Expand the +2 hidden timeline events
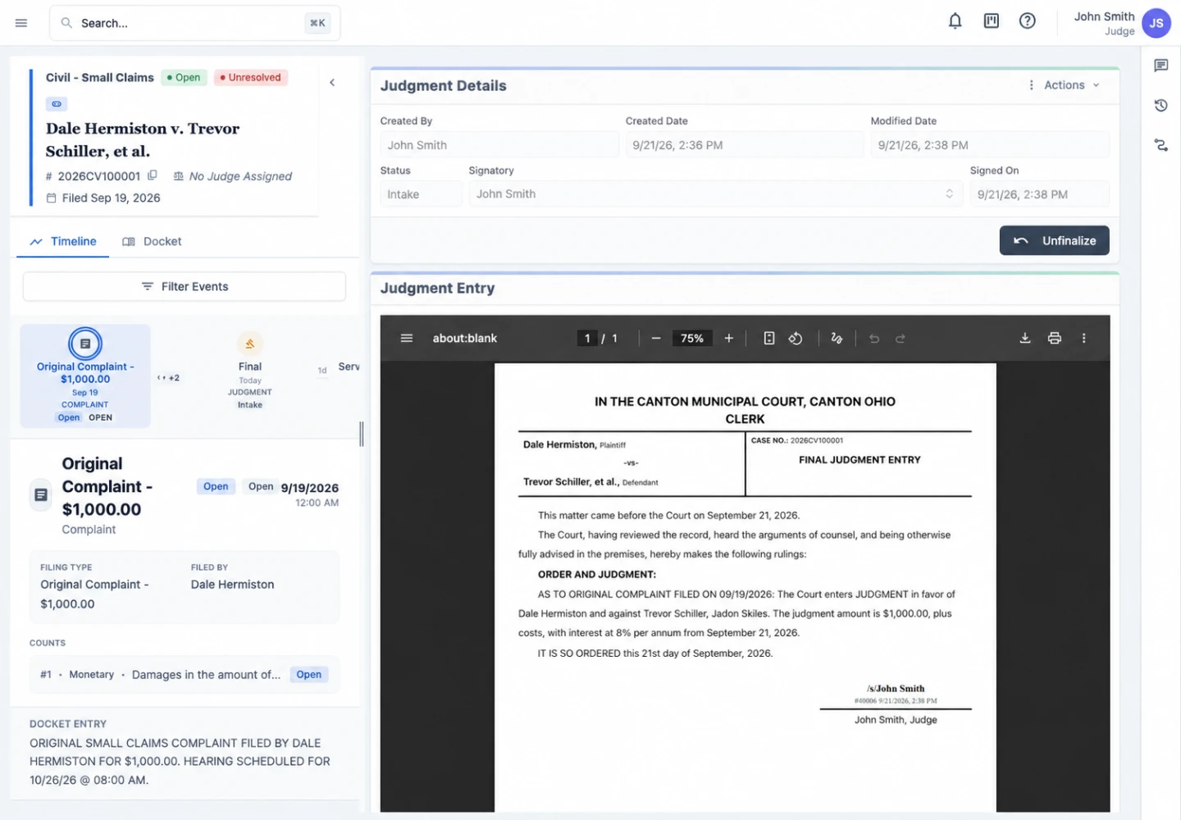The image size is (1181, 820). (x=168, y=378)
